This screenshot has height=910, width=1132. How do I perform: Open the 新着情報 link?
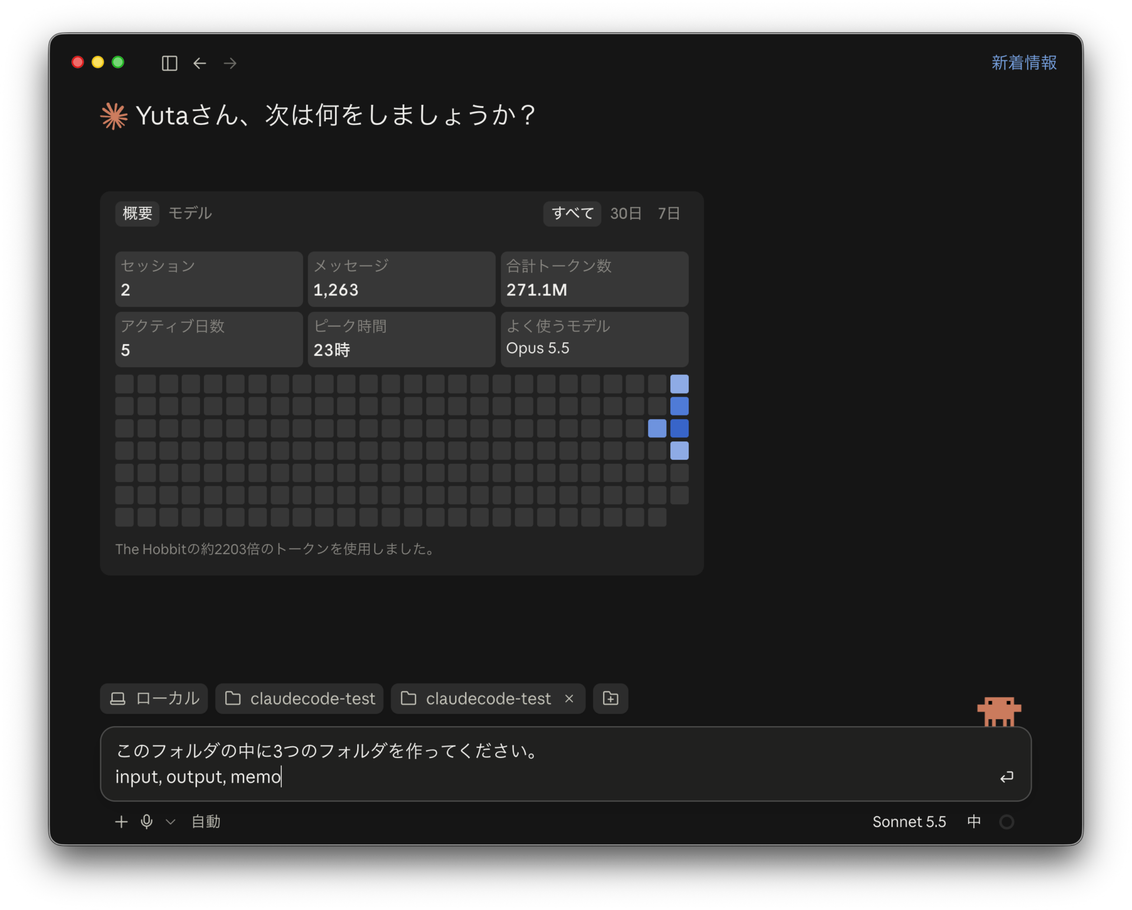[x=1024, y=62]
